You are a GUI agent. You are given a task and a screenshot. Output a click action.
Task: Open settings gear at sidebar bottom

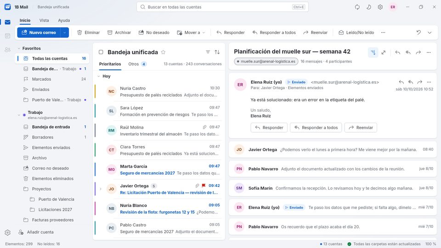[8, 232]
